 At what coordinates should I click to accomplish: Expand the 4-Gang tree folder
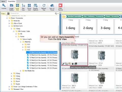pyautogui.click(x=11, y=79)
